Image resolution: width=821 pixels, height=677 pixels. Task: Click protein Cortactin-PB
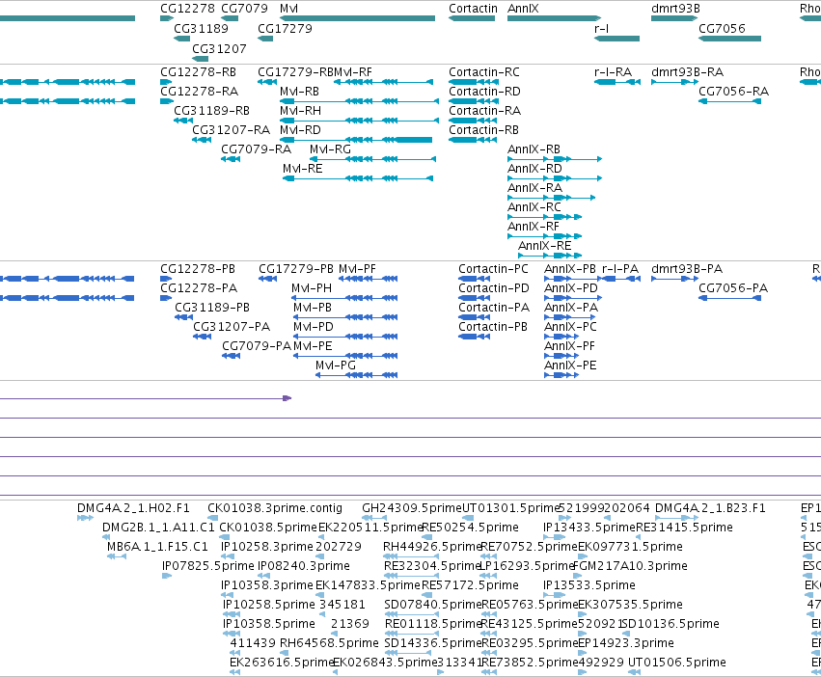click(x=474, y=337)
